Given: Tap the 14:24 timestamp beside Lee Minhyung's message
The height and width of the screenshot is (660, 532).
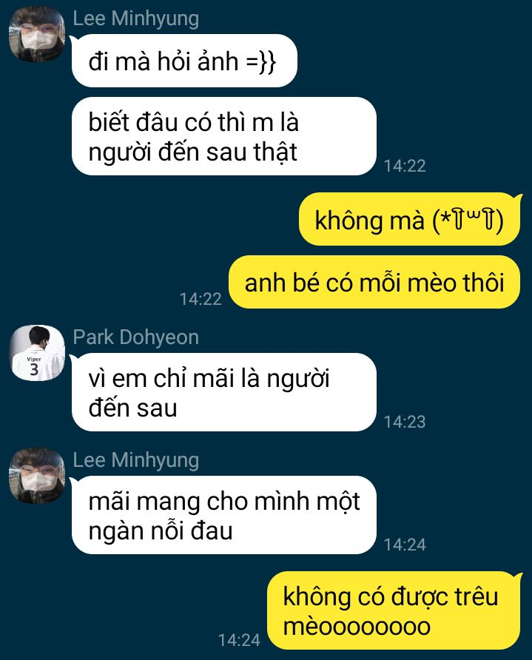Looking at the screenshot, I should [x=405, y=545].
